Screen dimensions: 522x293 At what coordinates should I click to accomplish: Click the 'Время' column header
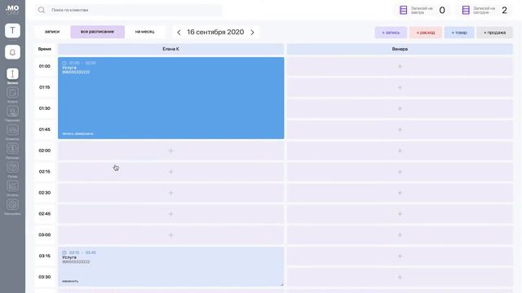(45, 49)
